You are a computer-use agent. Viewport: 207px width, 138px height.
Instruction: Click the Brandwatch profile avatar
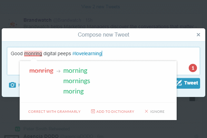(13, 23)
